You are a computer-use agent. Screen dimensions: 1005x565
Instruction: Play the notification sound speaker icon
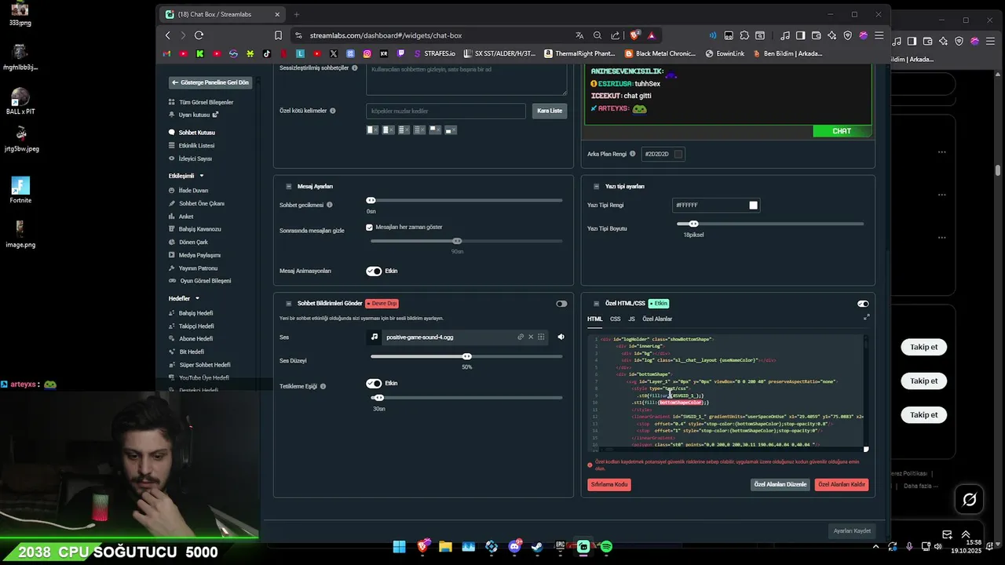561,337
